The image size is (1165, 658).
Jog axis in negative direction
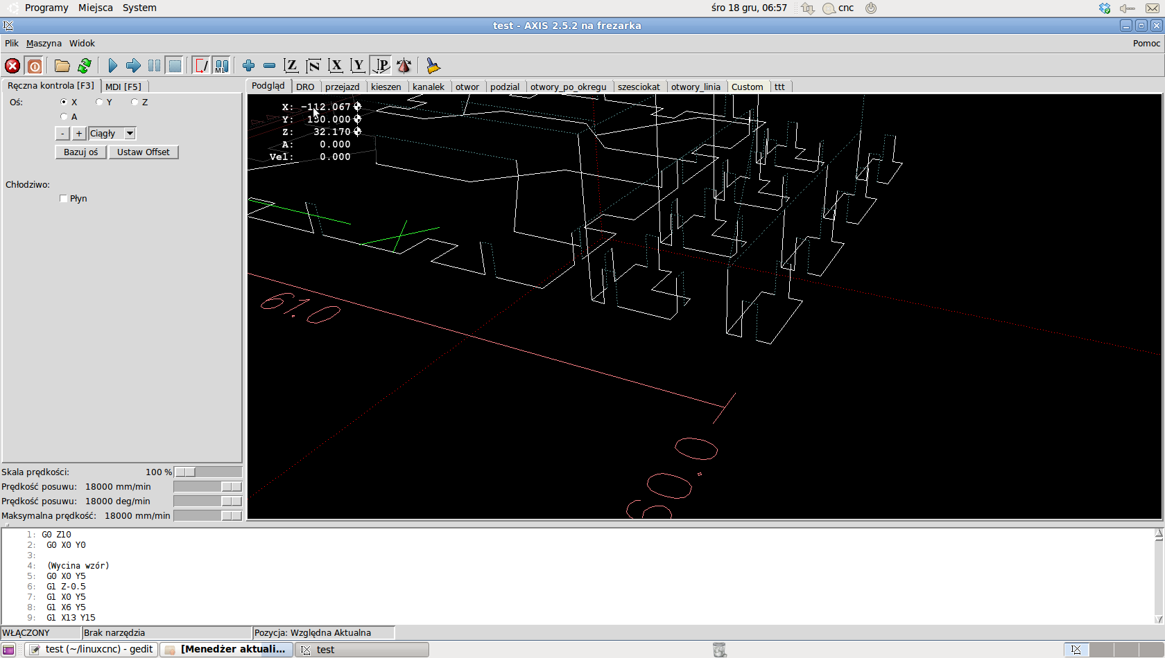pos(62,134)
